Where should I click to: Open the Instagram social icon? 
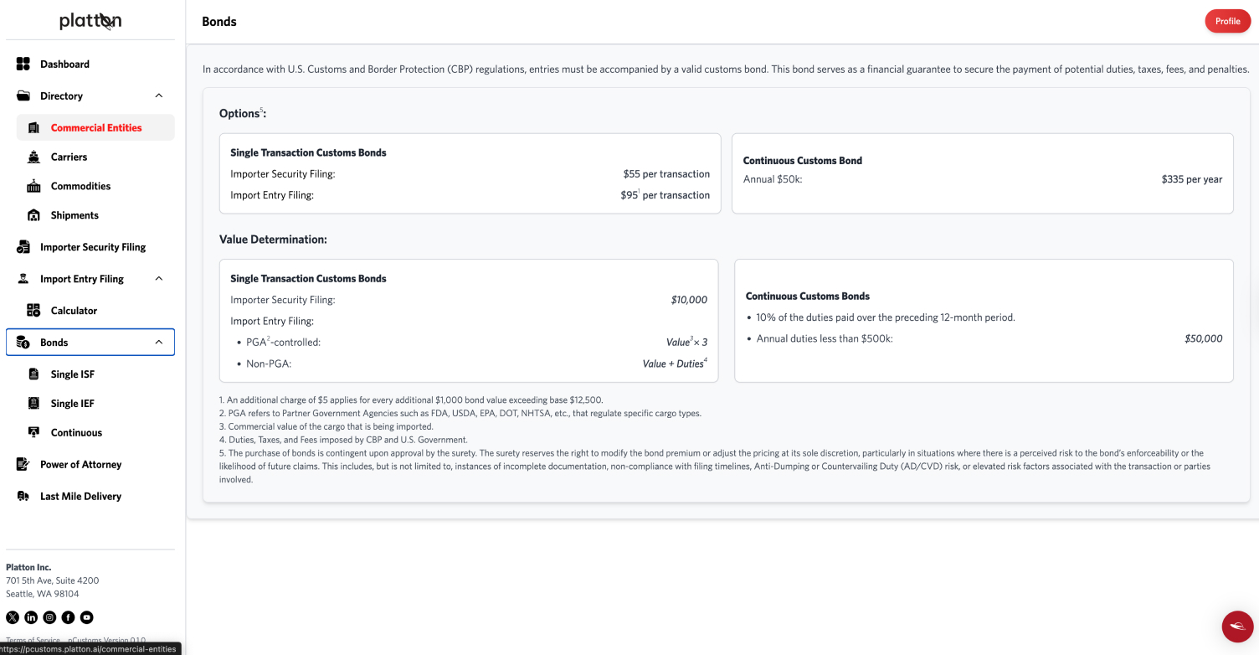[49, 617]
